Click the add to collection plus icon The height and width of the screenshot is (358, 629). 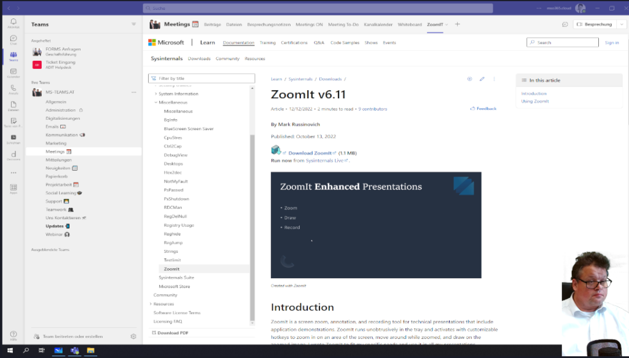click(x=469, y=79)
